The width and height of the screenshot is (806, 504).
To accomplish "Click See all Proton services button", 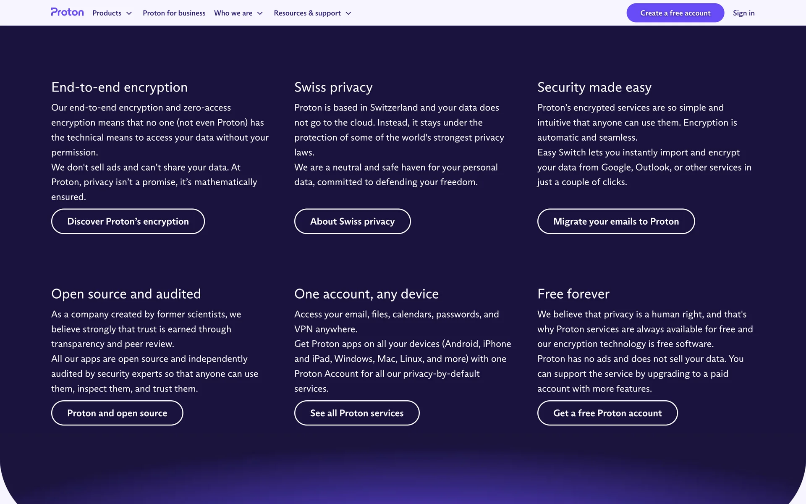I will point(356,413).
